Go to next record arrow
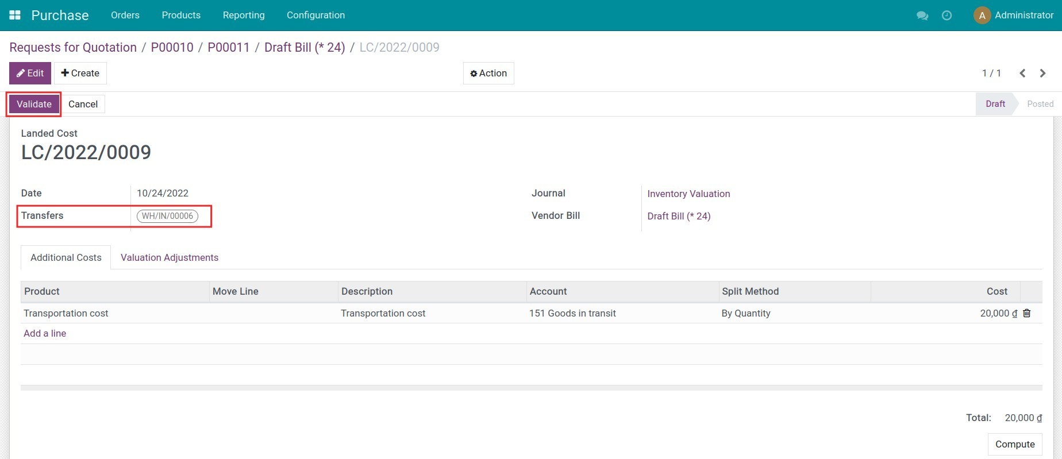The image size is (1062, 459). pyautogui.click(x=1042, y=73)
